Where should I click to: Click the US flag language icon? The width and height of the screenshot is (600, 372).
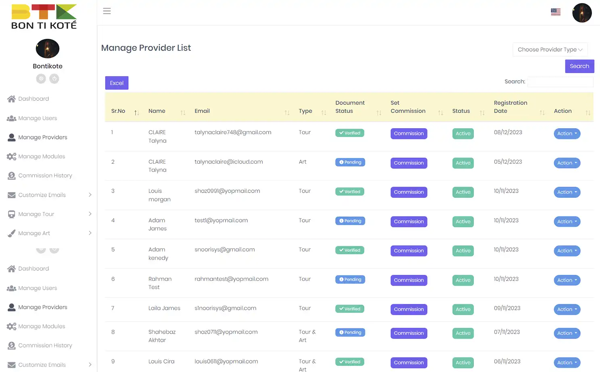click(556, 12)
